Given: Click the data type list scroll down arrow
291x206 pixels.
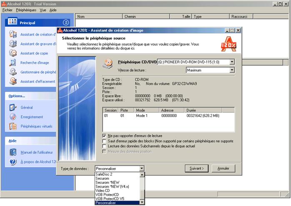Looking at the screenshot, I should tap(142, 202).
